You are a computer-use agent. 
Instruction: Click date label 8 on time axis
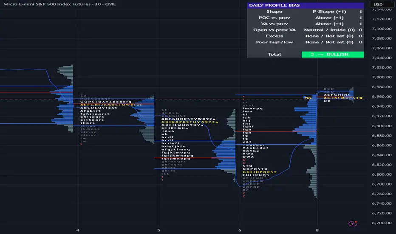(317, 230)
